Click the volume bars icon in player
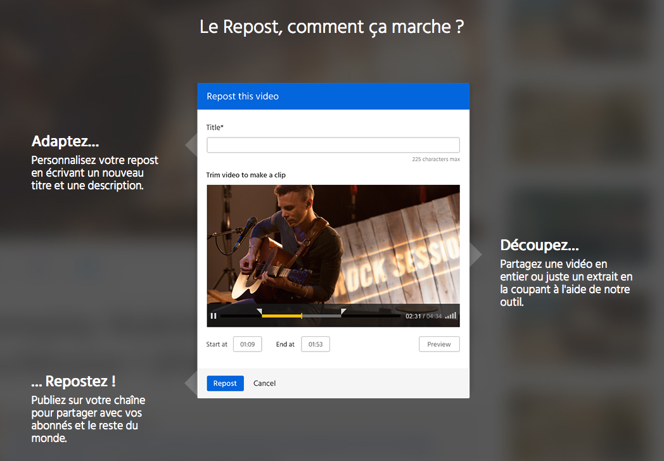664x461 pixels. (450, 315)
